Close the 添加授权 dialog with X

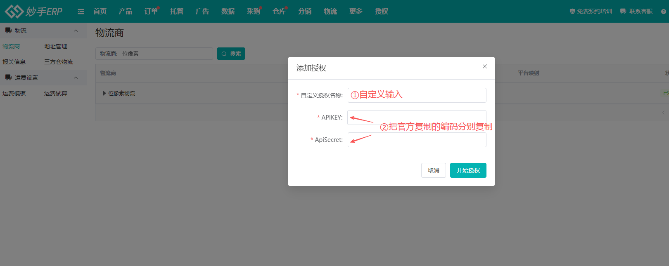(485, 66)
